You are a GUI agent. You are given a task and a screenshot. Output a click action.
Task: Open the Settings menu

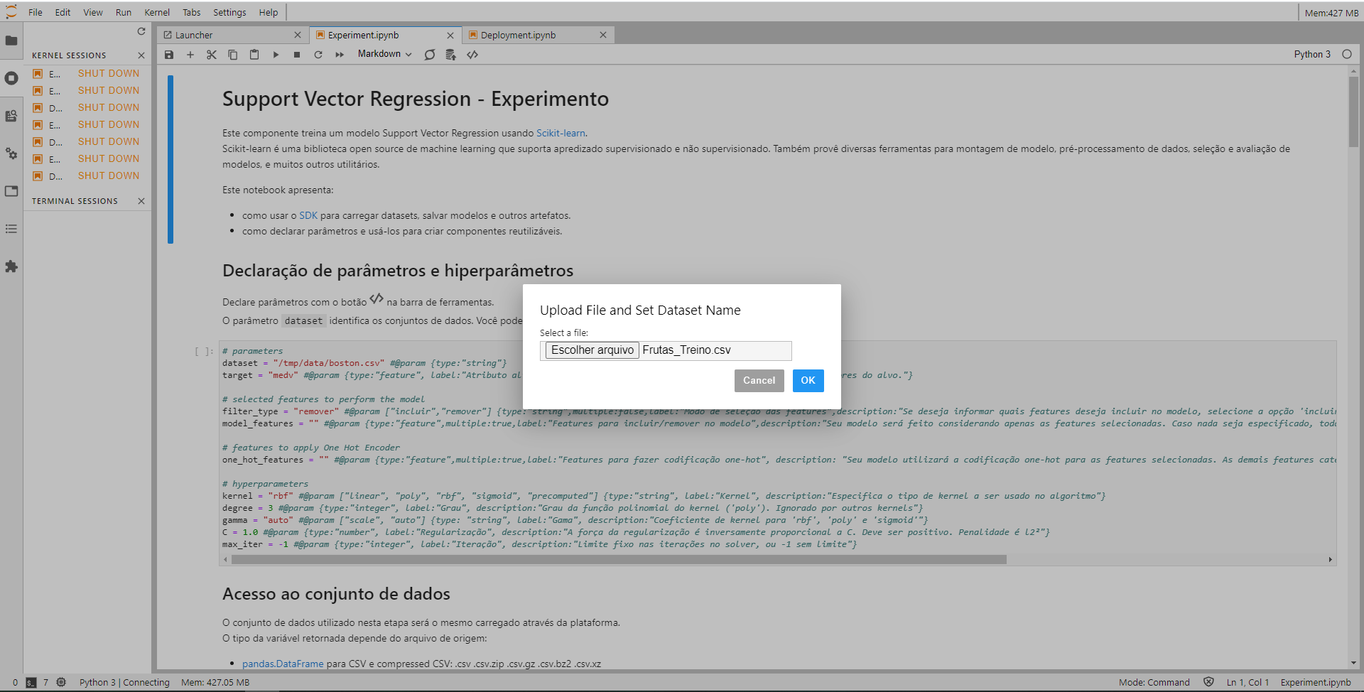pos(229,12)
